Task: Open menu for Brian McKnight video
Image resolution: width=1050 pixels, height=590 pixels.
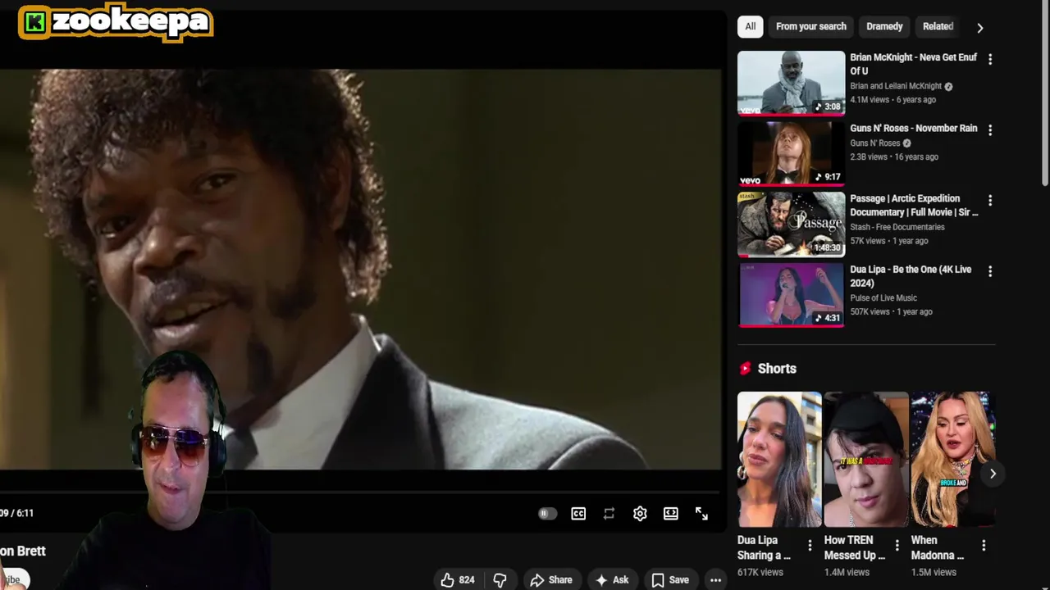Action: pyautogui.click(x=990, y=59)
